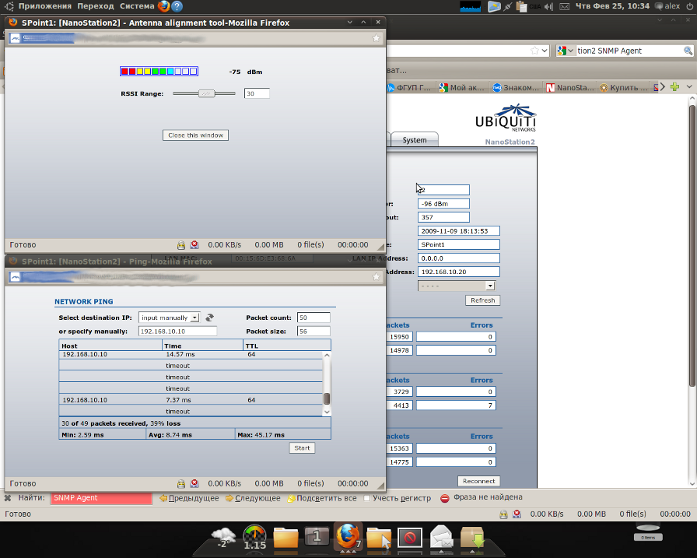The height and width of the screenshot is (558, 697).
Task: Click the manual IP field 192.168.10.10
Action: (x=177, y=332)
